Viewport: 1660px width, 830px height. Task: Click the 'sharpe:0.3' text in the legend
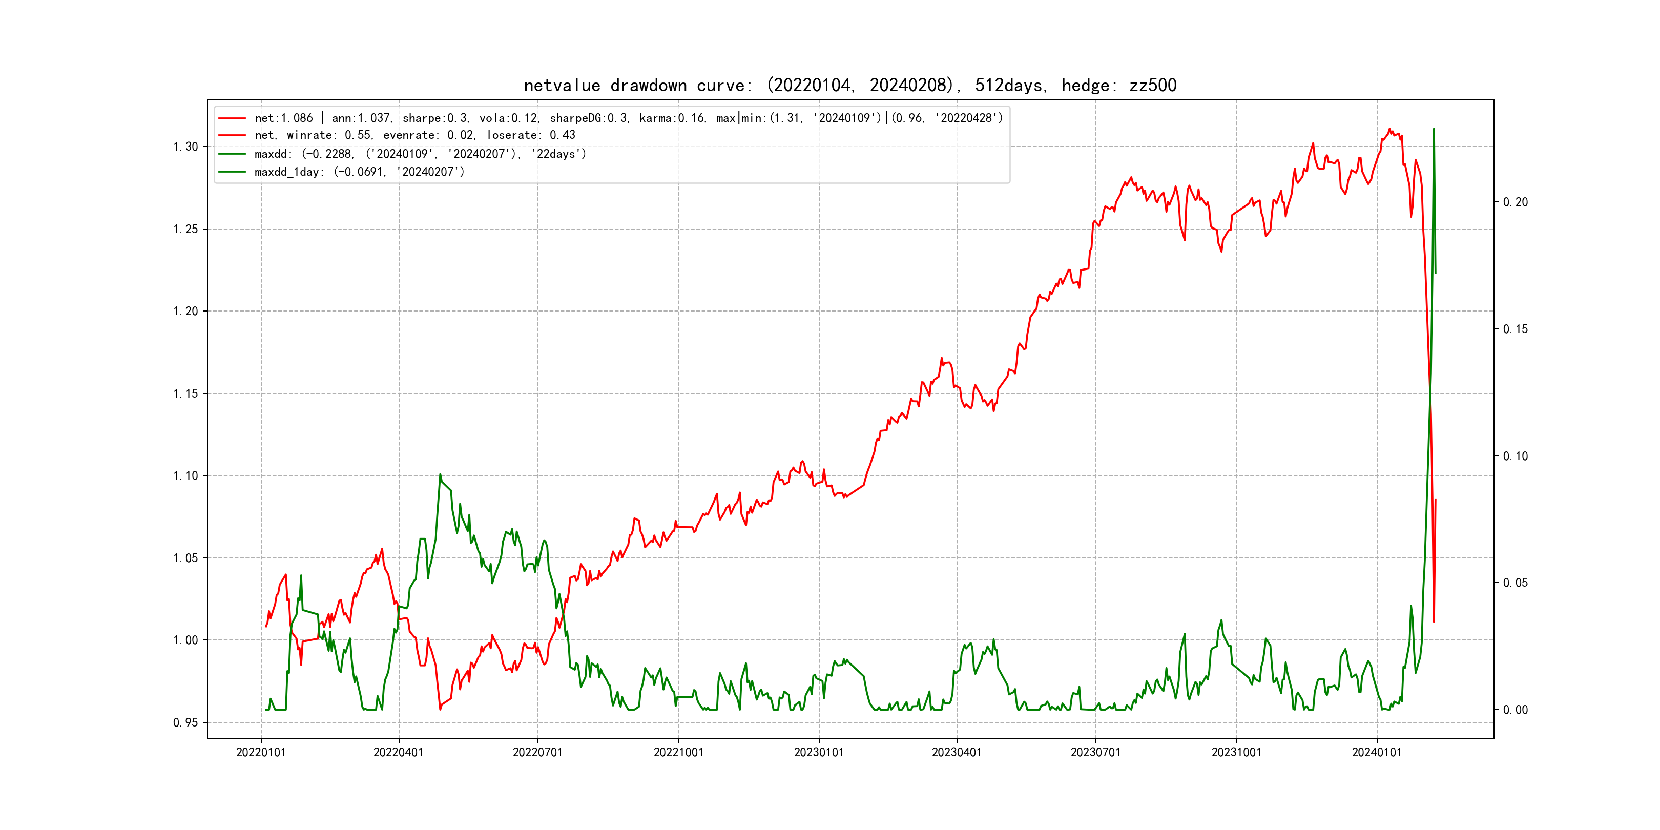pos(435,118)
